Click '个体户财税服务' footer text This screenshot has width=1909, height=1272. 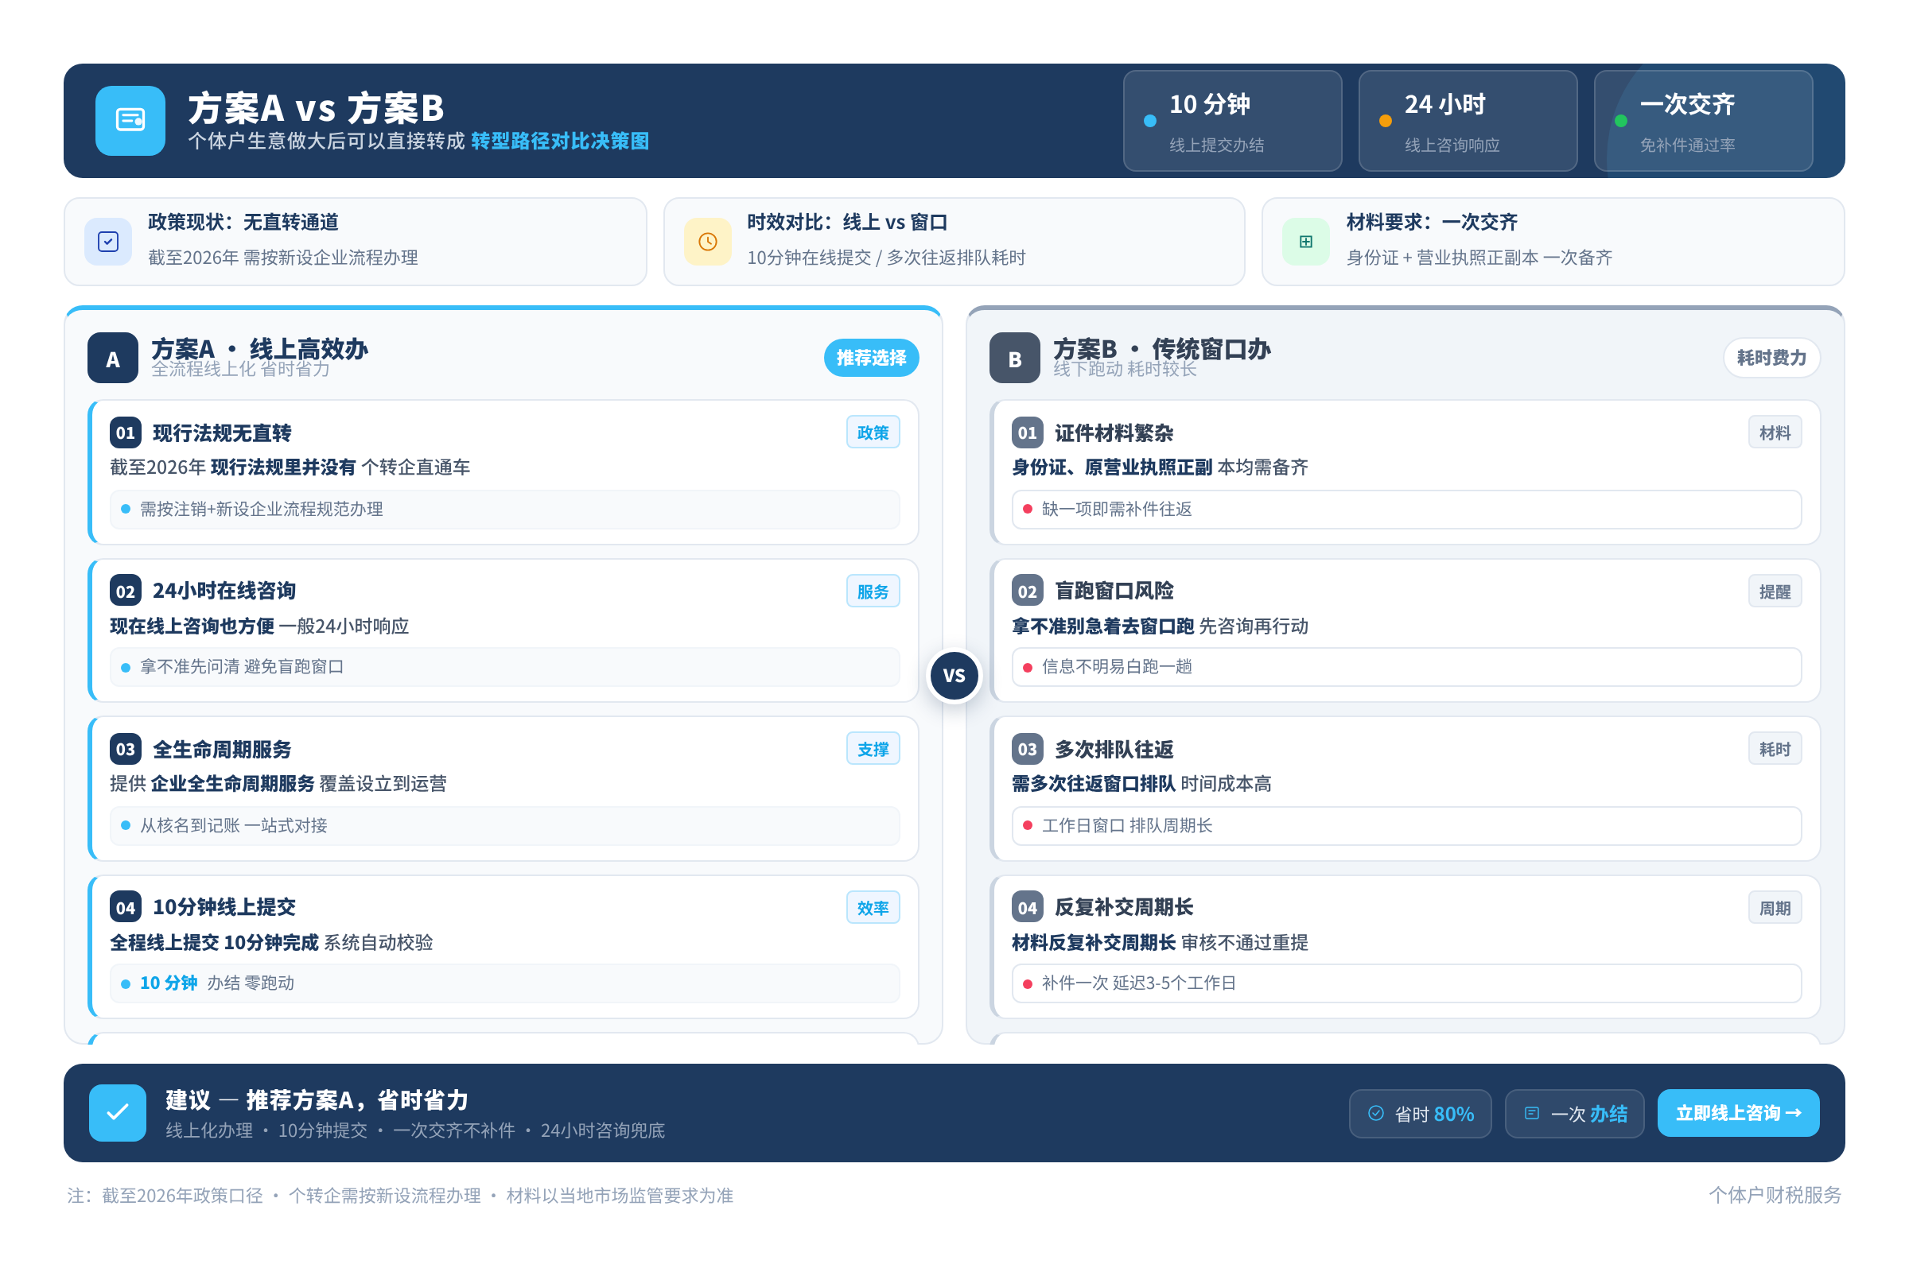(1775, 1195)
